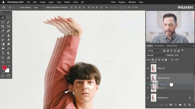The image size is (195, 109).
Task: Open the Auto-Select Layer dropdown
Action: [37, 7]
